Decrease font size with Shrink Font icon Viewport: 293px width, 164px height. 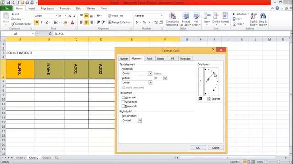click(x=74, y=16)
